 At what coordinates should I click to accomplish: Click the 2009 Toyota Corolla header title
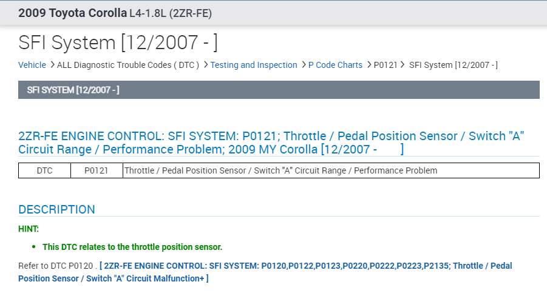73,13
